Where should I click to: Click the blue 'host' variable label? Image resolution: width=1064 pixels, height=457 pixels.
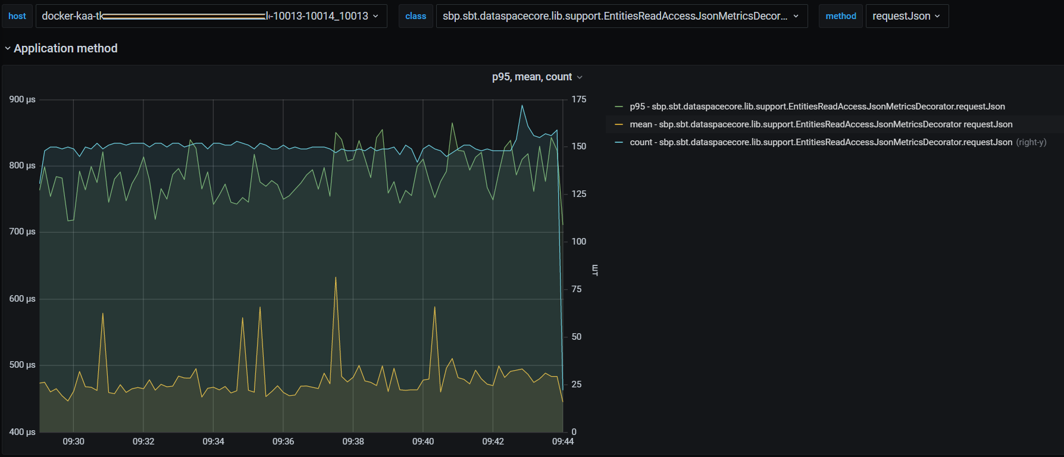[x=17, y=16]
